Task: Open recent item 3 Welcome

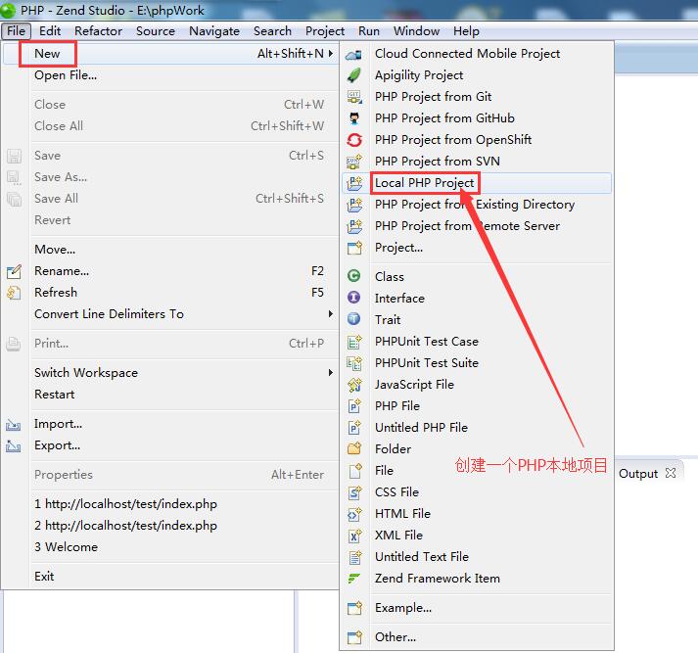Action: coord(171,547)
